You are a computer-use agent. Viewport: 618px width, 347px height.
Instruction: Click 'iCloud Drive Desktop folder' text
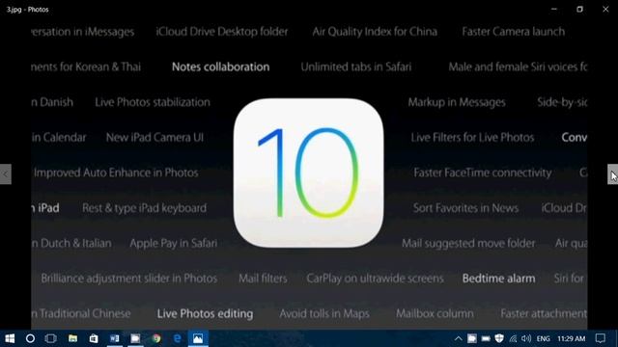tap(222, 32)
